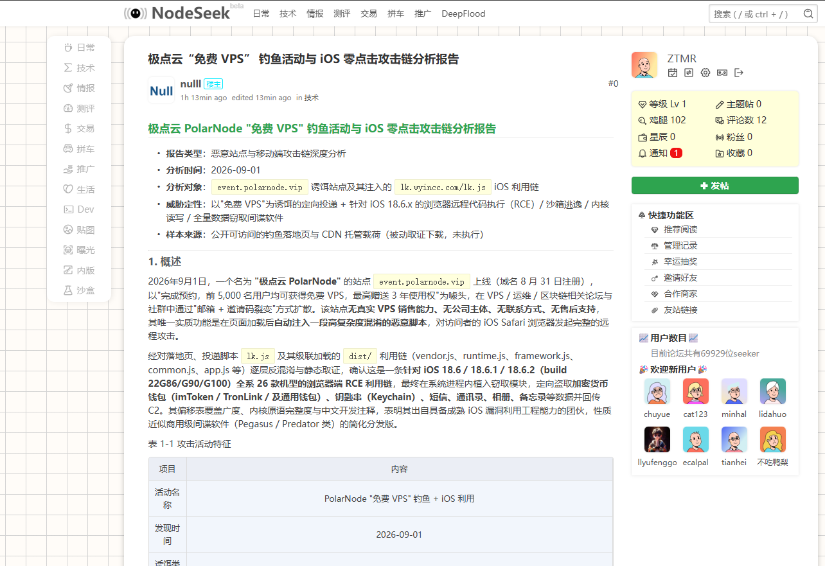Image resolution: width=825 pixels, height=566 pixels.
Task: Open ZTMR profile avatar
Action: [x=644, y=65]
